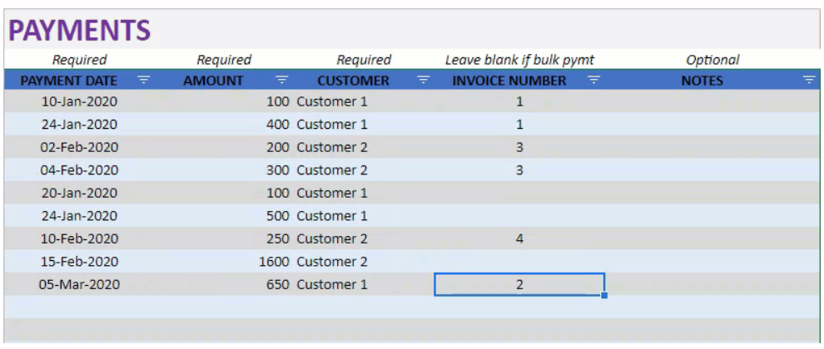Open the INVOICE NUMBER filter dropdown
824x349 pixels.
[x=593, y=80]
